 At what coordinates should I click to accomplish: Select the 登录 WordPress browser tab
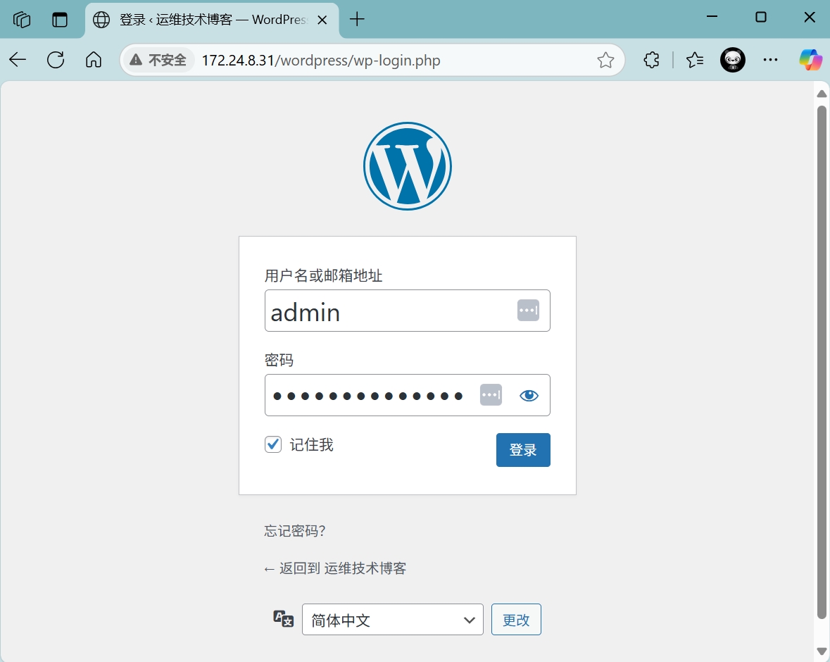click(204, 19)
